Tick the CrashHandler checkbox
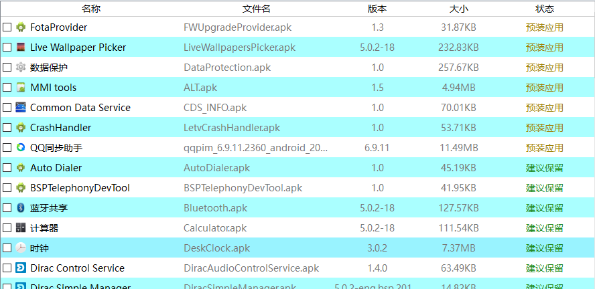The height and width of the screenshot is (289, 595). click(7, 128)
